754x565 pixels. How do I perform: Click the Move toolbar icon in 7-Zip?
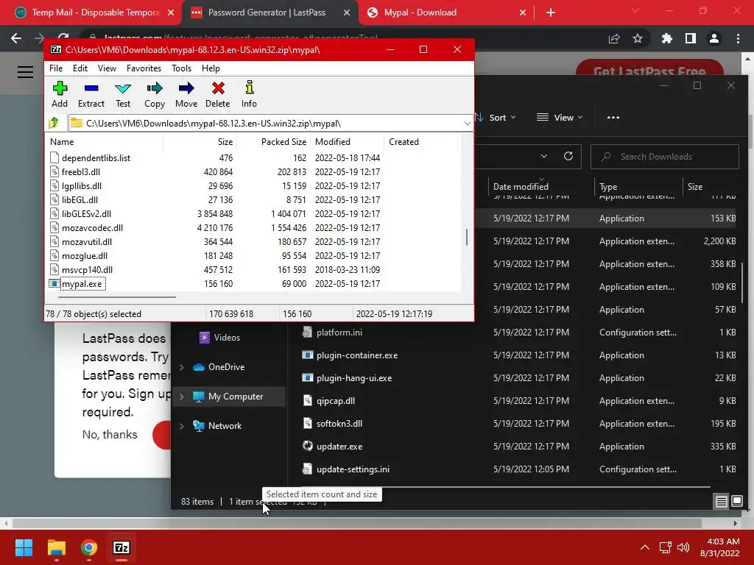coord(186,88)
